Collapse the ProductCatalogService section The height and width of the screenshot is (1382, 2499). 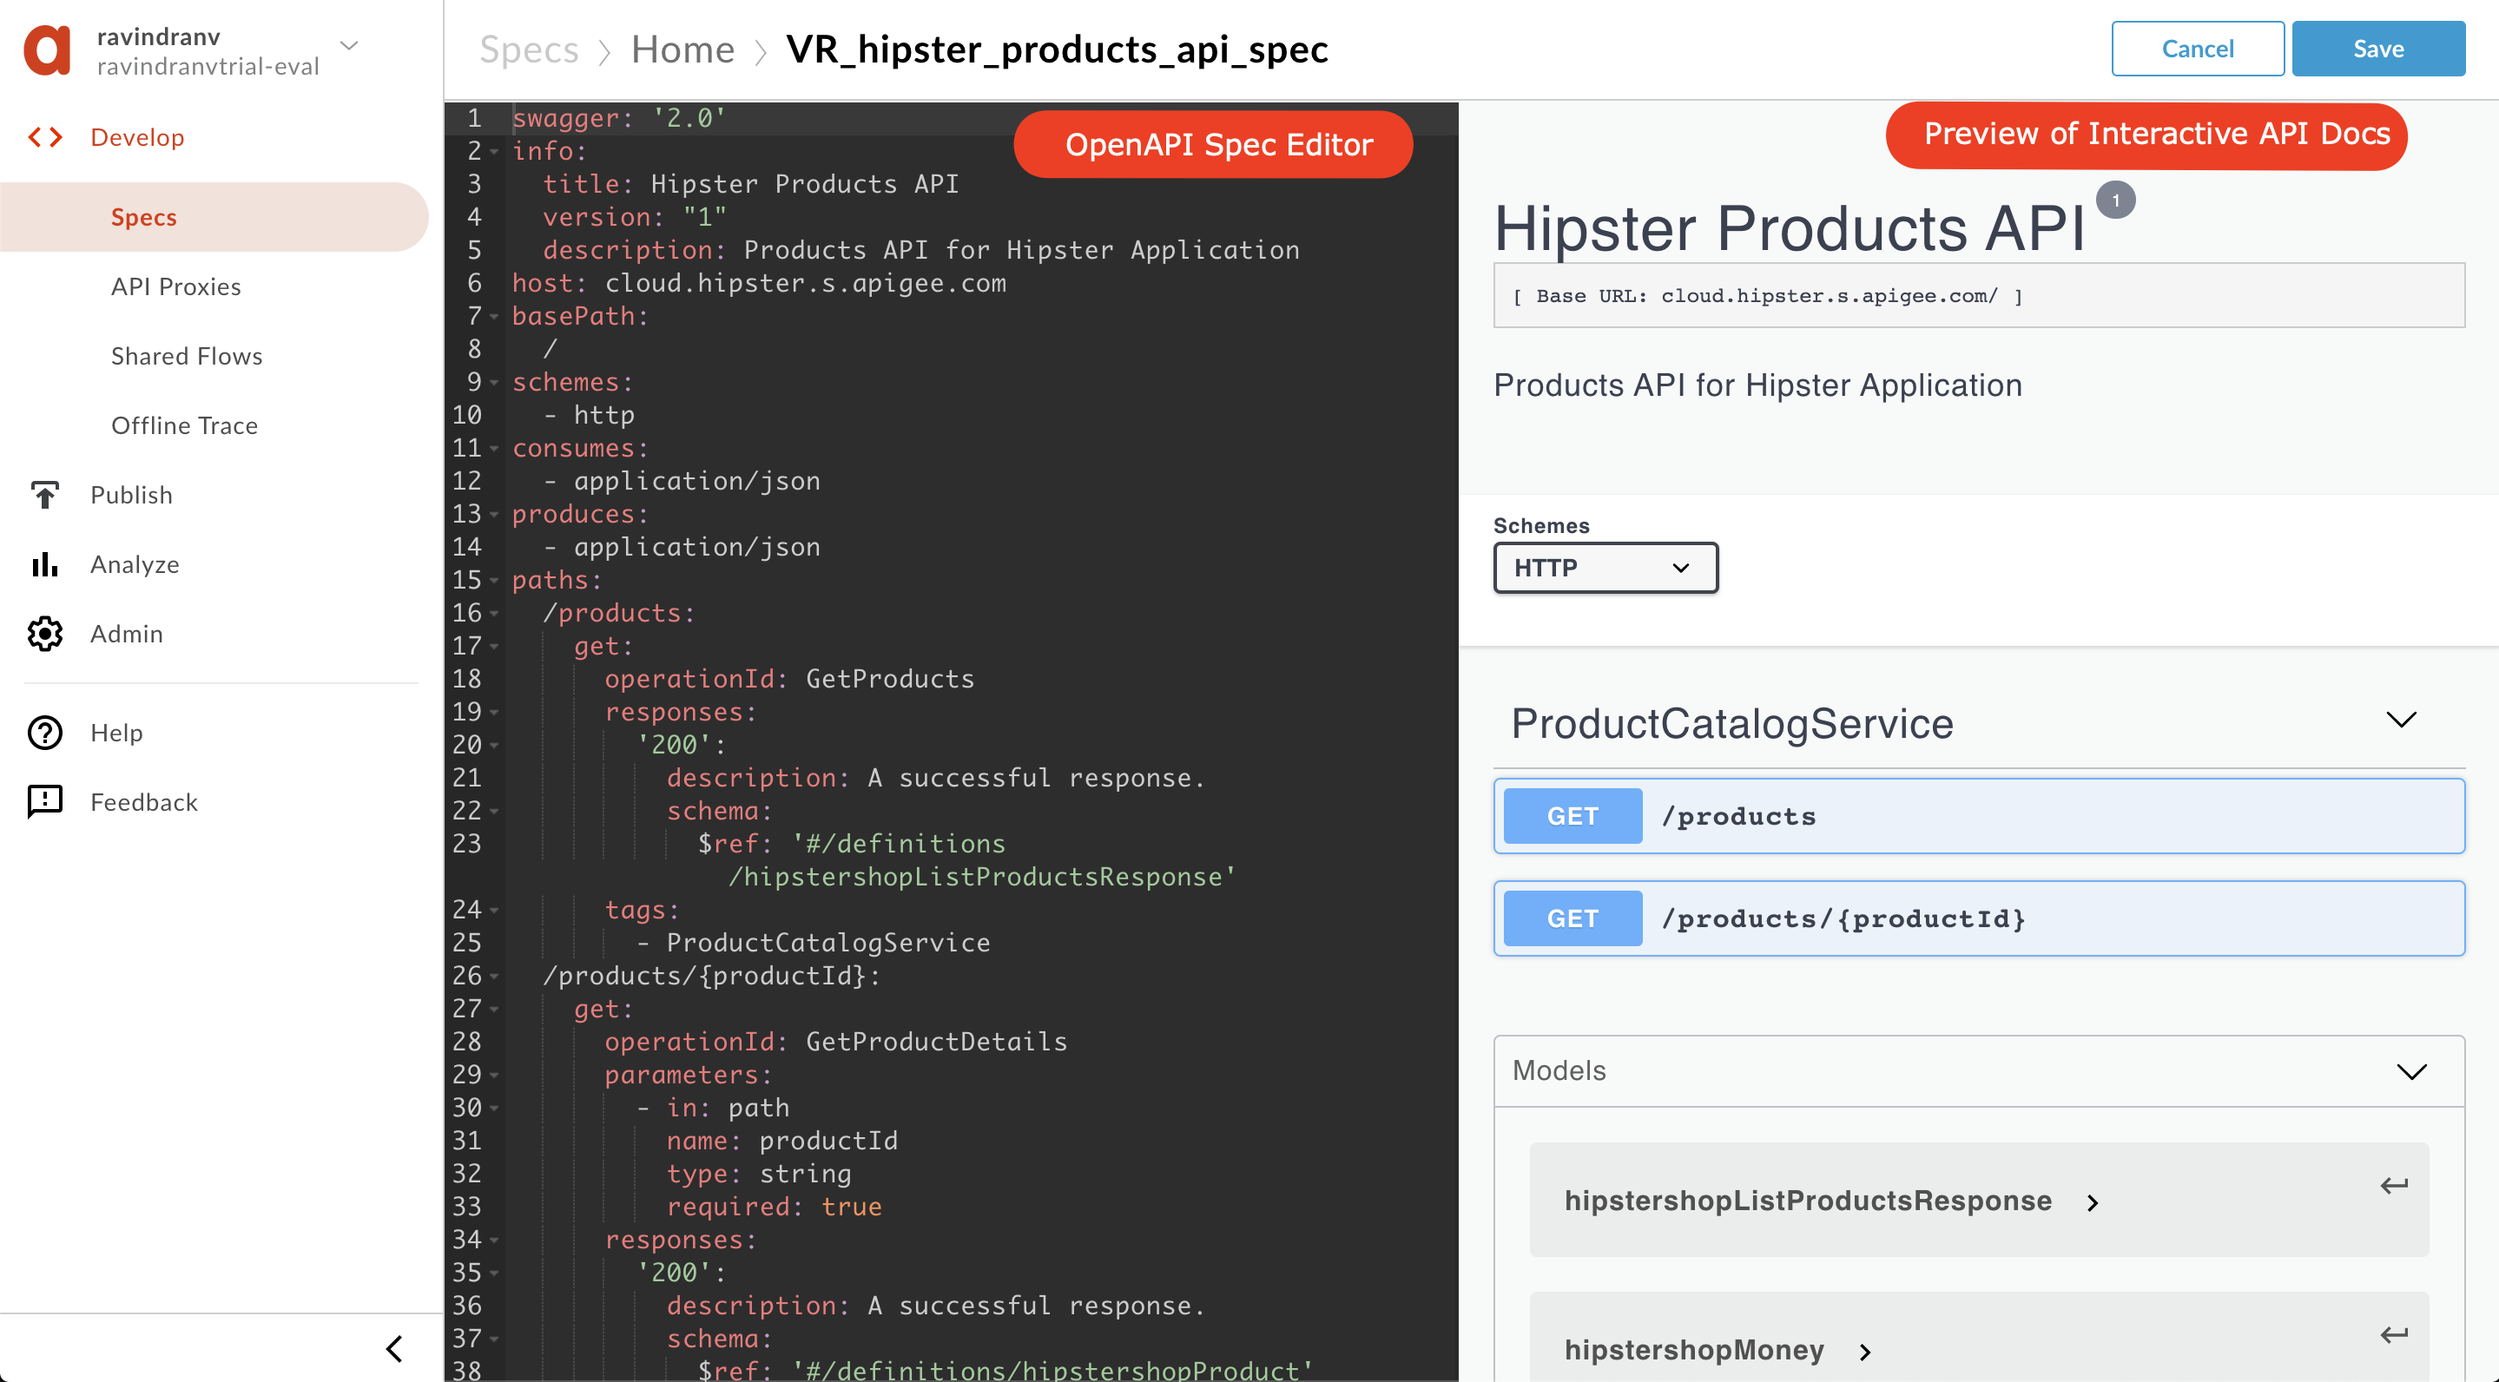pos(2401,721)
